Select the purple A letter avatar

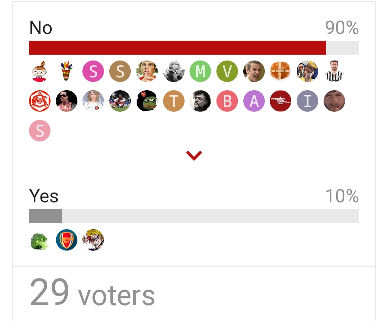tap(254, 101)
